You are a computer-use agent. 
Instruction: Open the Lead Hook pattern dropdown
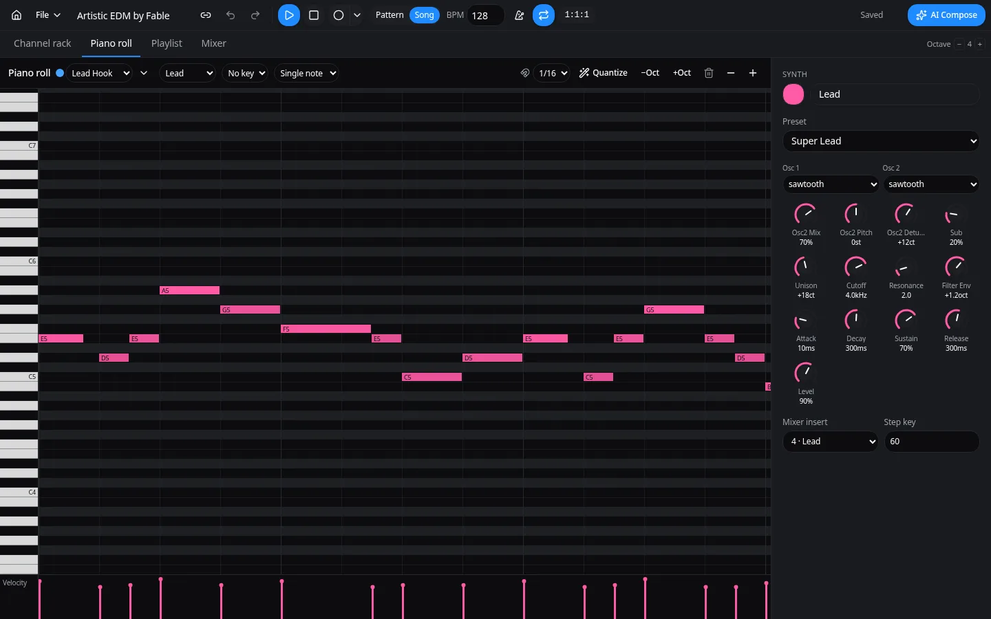(x=100, y=73)
